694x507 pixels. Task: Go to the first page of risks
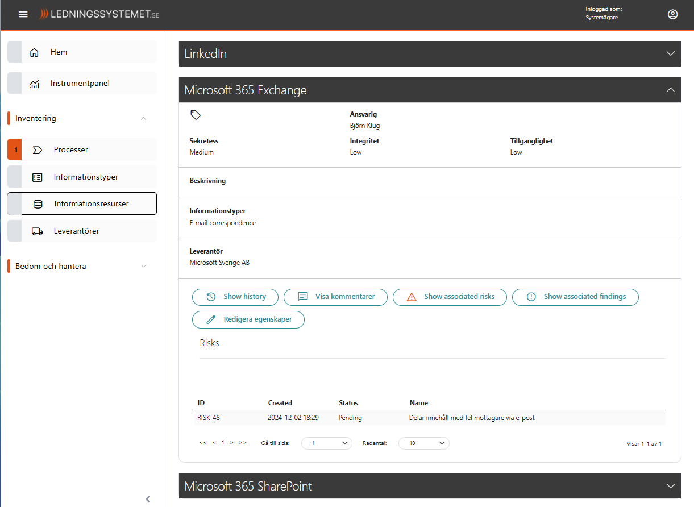(x=203, y=443)
